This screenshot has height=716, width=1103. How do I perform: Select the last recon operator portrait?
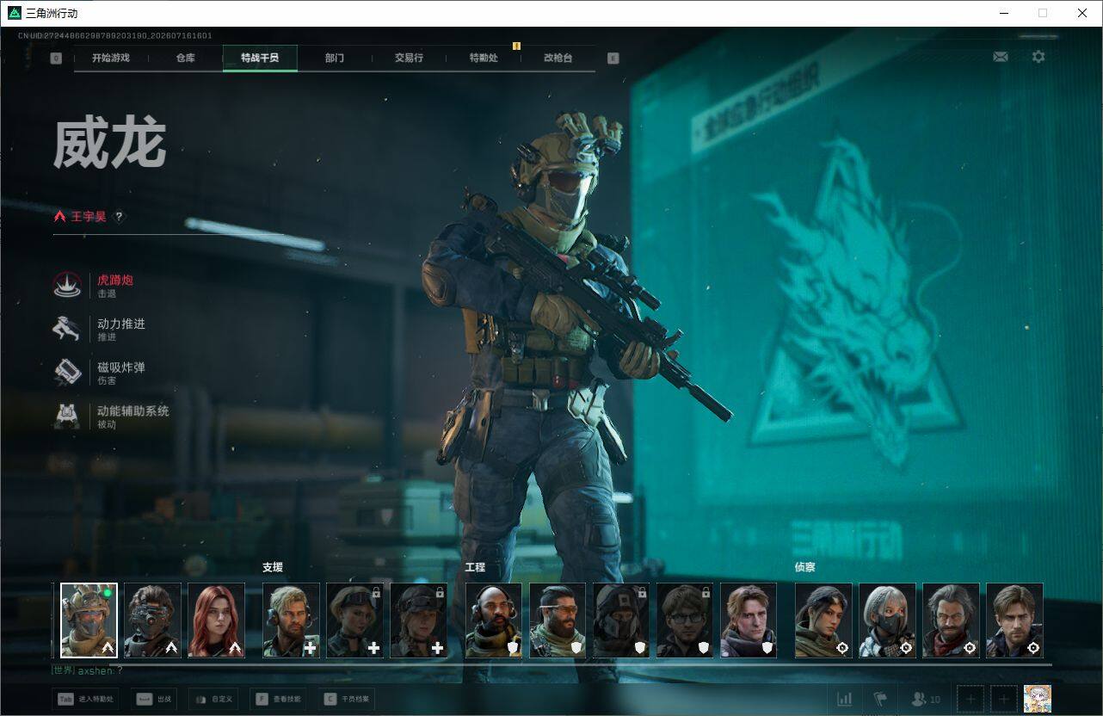[x=1014, y=620]
